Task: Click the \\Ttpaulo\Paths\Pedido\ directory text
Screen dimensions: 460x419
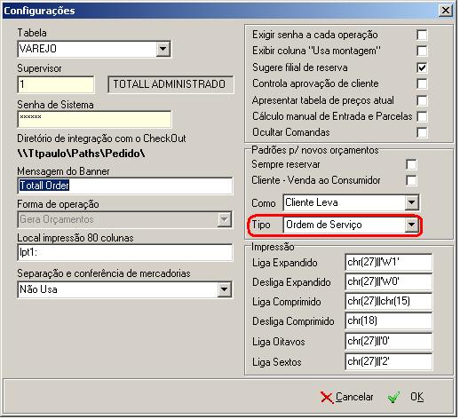Action: (81, 154)
